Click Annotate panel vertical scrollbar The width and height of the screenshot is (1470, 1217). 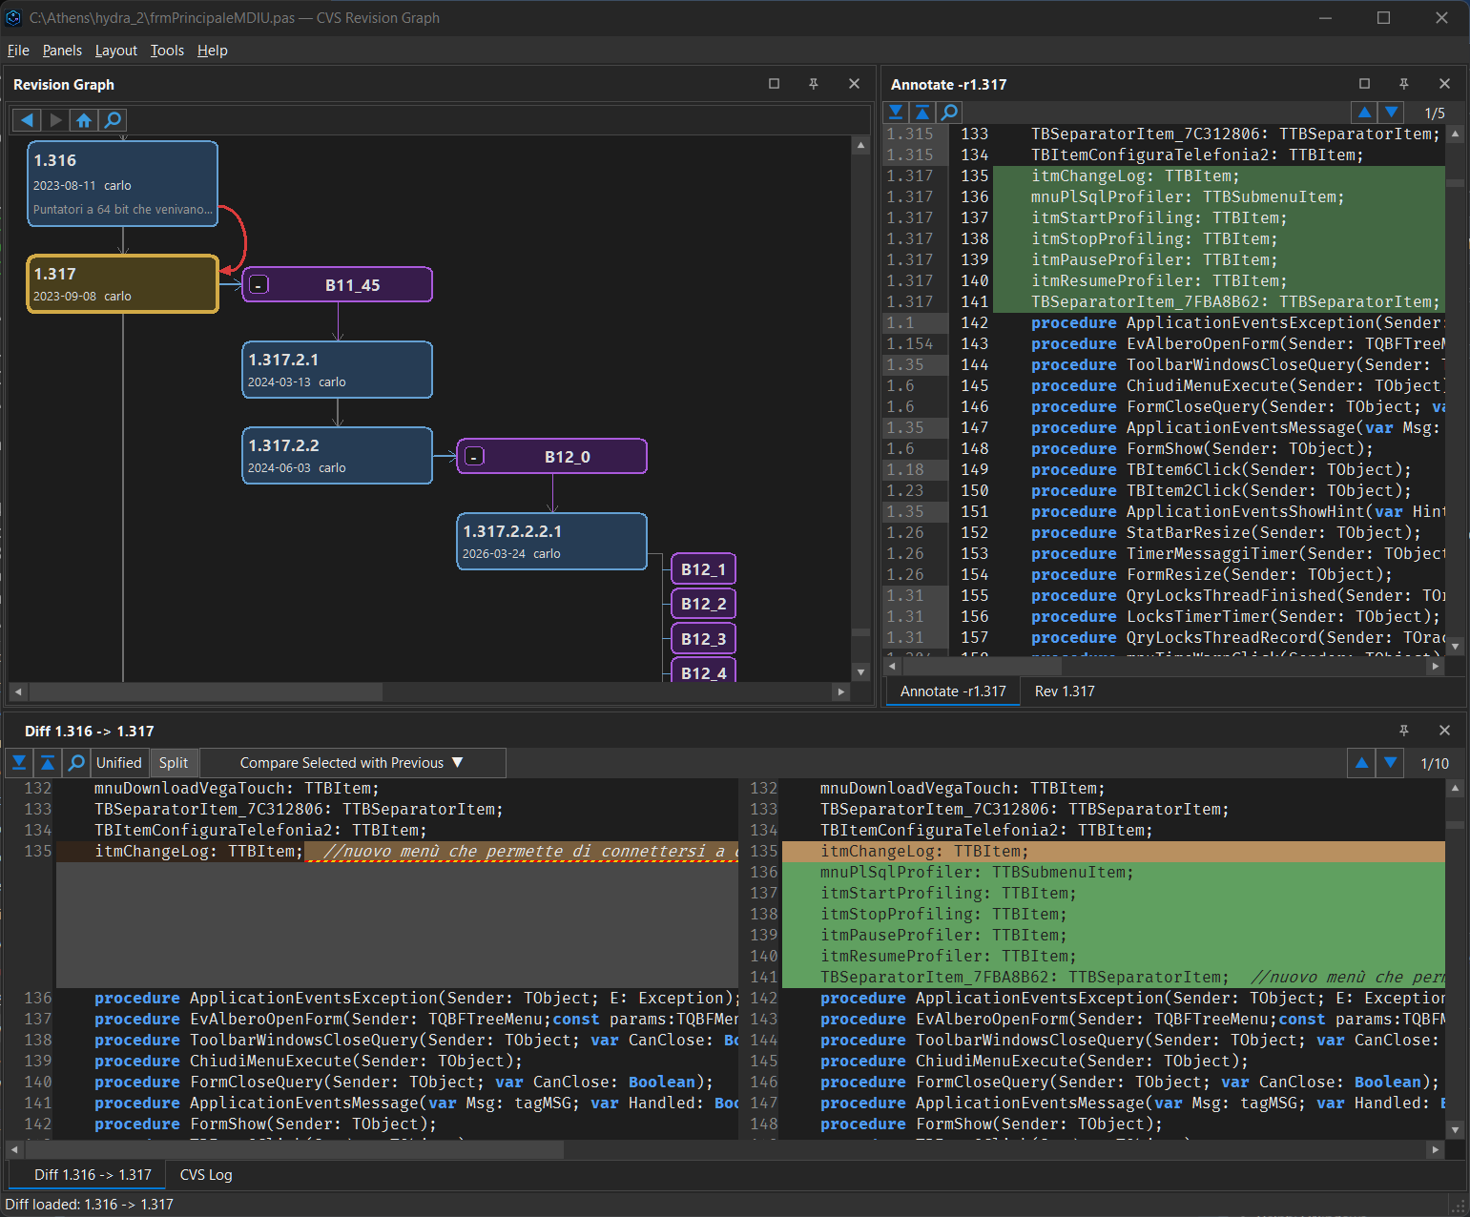(x=1455, y=390)
